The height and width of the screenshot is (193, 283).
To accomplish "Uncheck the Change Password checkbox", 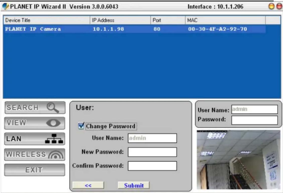I will [81, 126].
